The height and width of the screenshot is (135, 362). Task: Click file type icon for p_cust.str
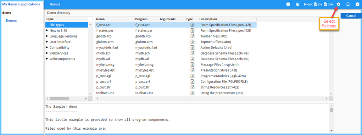point(192,87)
